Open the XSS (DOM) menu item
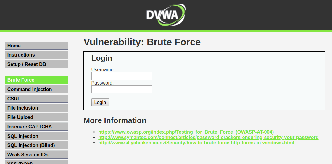The height and width of the screenshot is (164, 332). (x=36, y=162)
